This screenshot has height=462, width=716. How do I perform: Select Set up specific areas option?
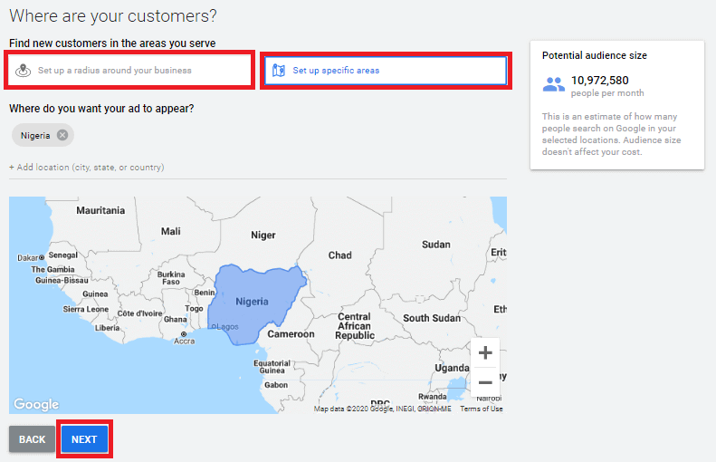point(385,70)
